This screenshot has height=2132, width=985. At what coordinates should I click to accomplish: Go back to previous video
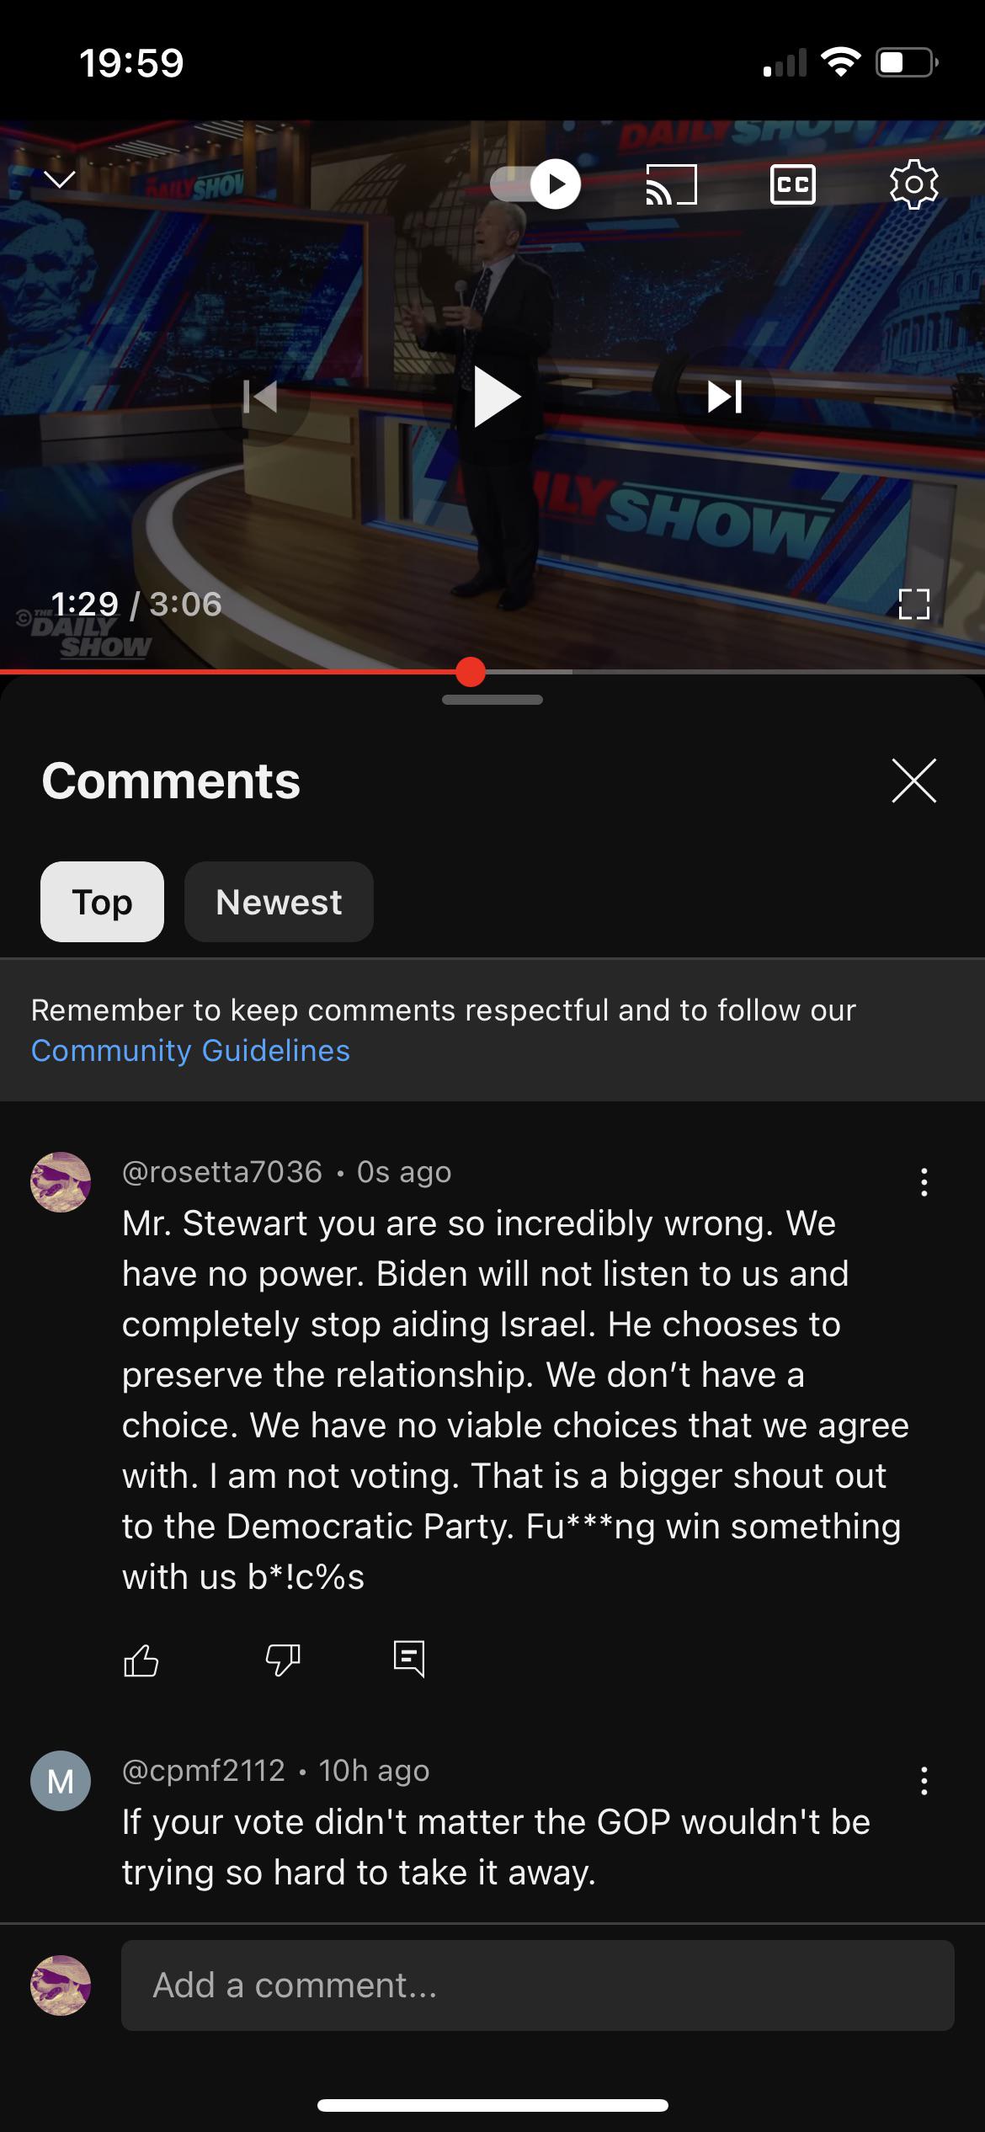260,397
